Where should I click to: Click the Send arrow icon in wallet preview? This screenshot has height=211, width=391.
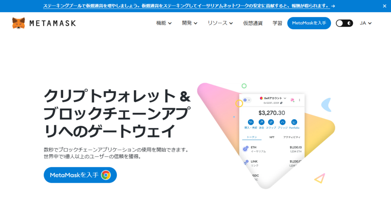click(x=261, y=122)
